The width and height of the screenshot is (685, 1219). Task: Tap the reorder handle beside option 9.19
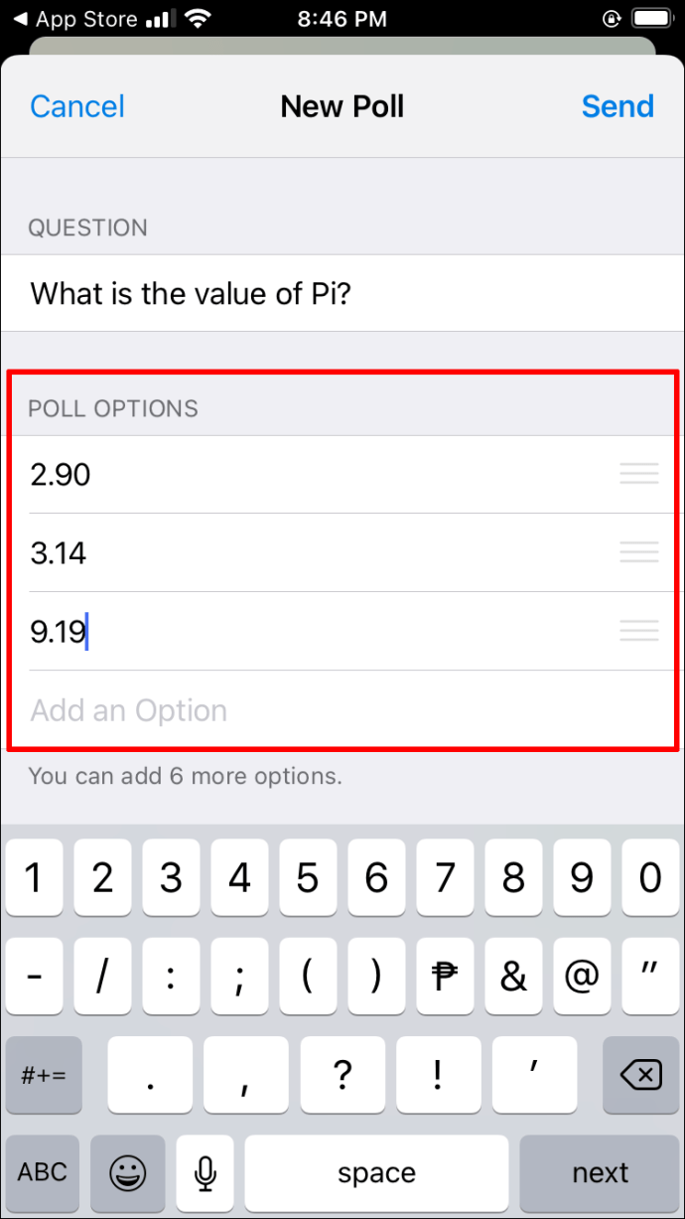click(638, 631)
